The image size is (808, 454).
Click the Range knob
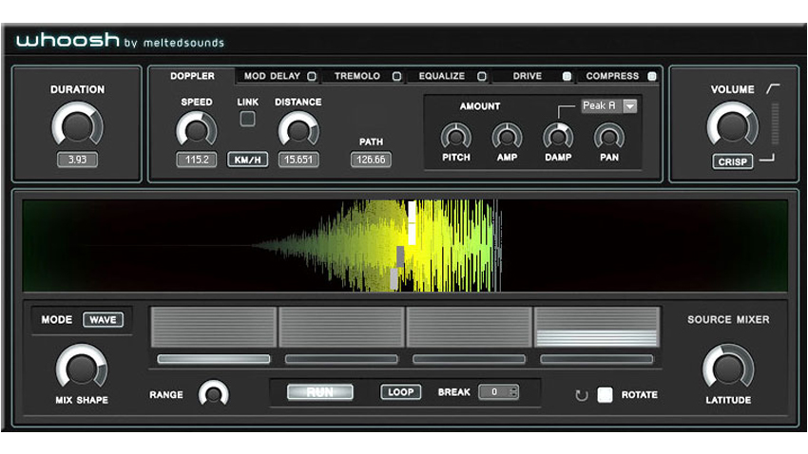tap(213, 394)
